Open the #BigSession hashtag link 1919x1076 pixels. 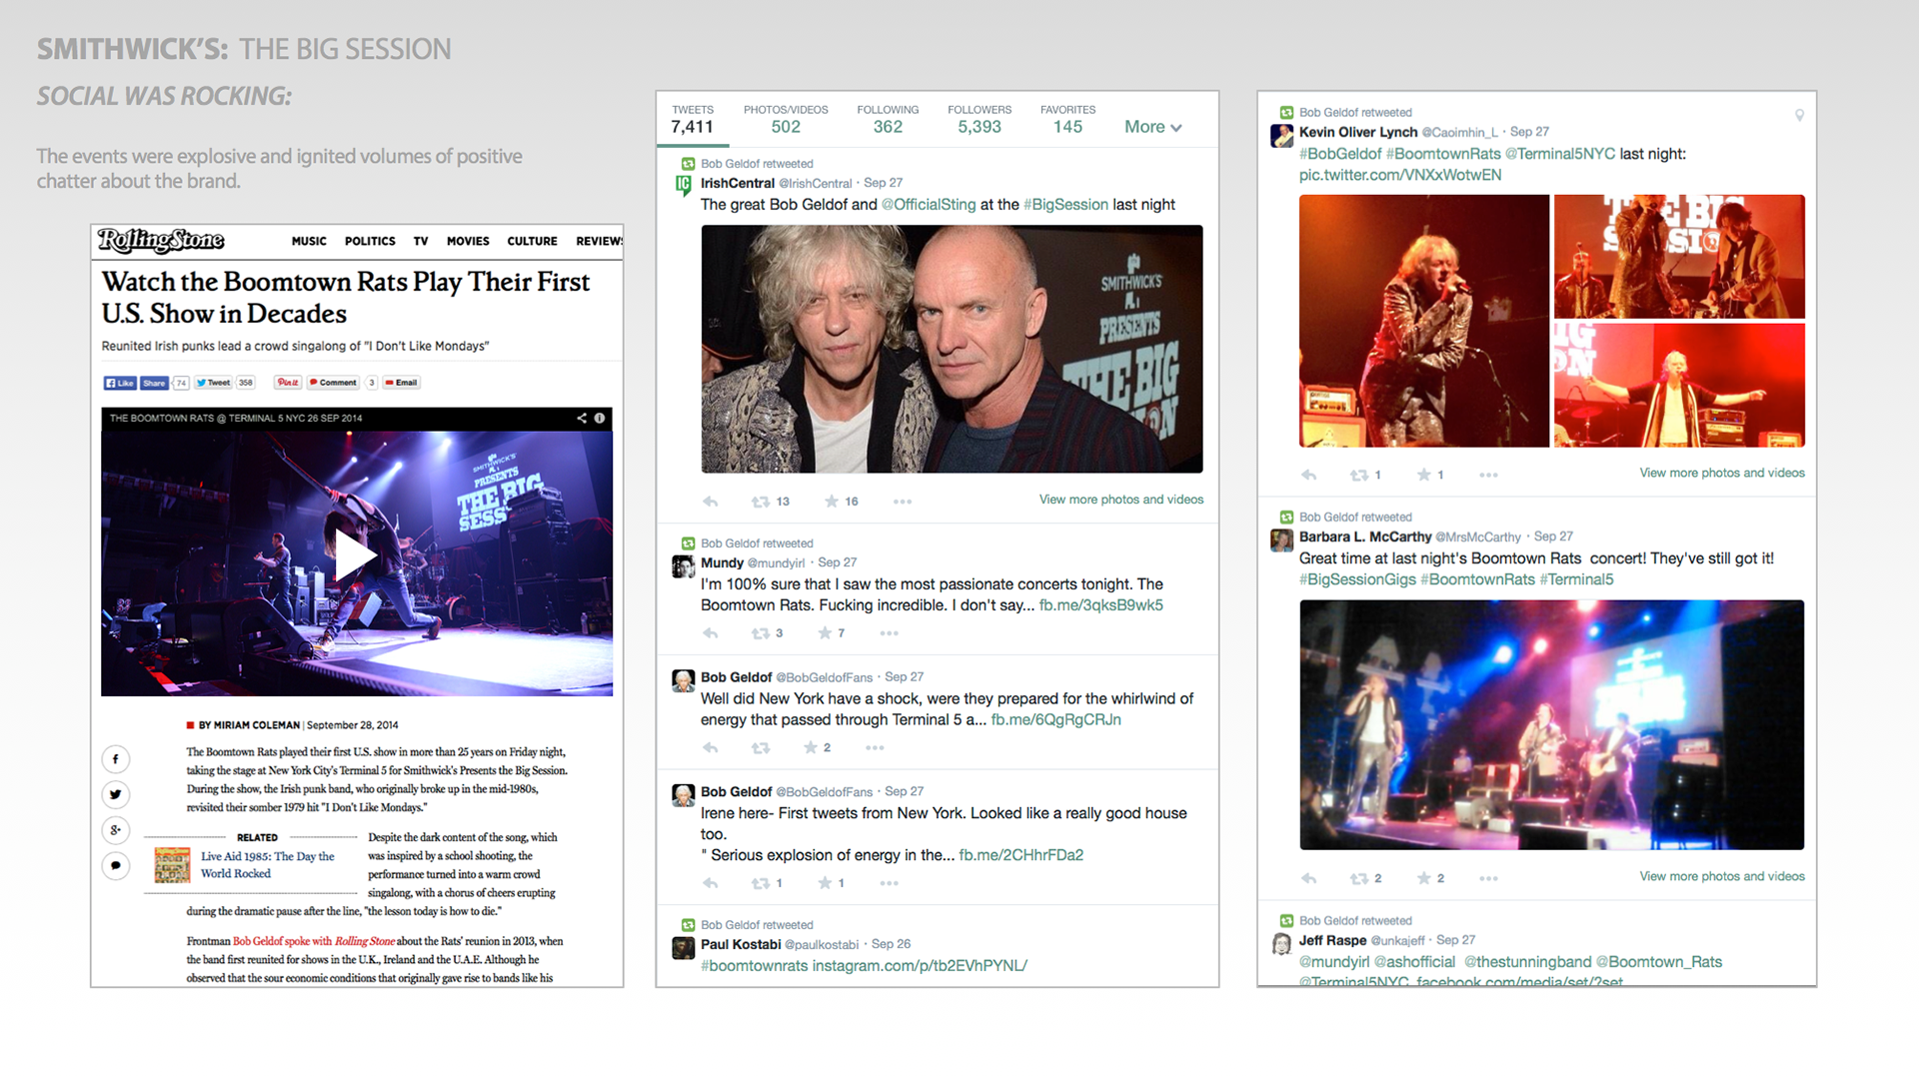coord(1065,205)
